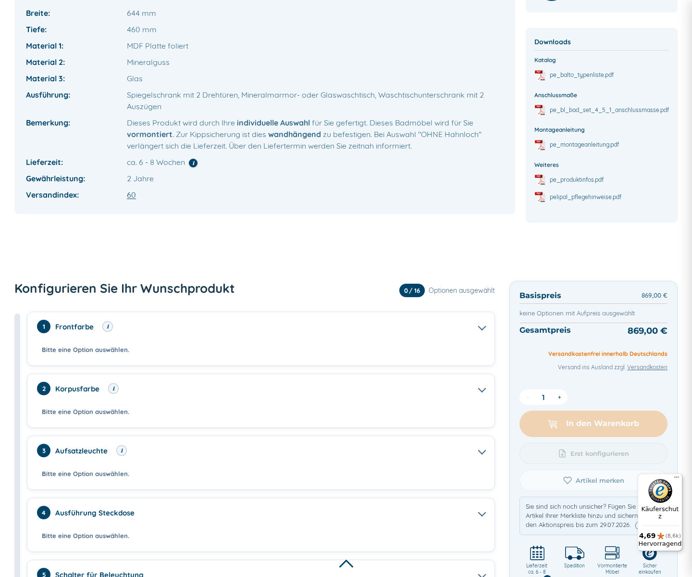The width and height of the screenshot is (692, 577).
Task: Click the Lieferzeit calendar icon
Action: [x=537, y=553]
